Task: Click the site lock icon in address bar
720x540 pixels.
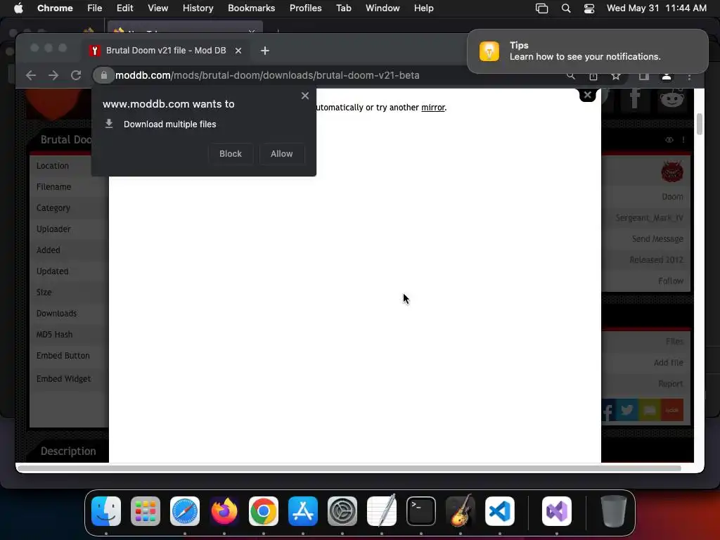Action: click(x=104, y=75)
